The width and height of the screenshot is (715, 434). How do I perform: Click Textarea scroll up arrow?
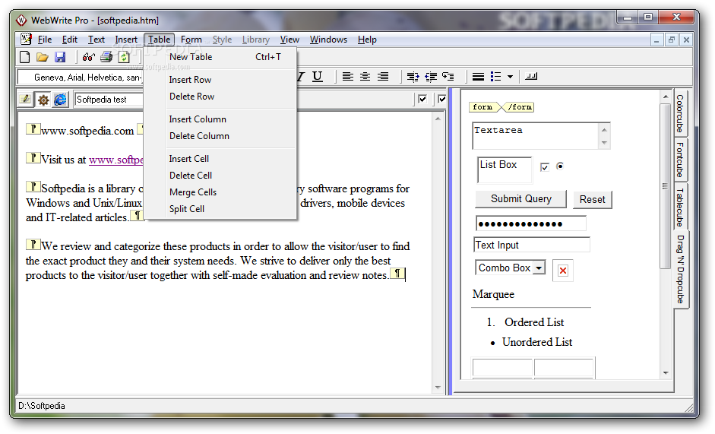point(604,130)
